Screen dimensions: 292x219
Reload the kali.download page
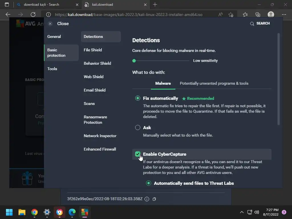pos(33,15)
